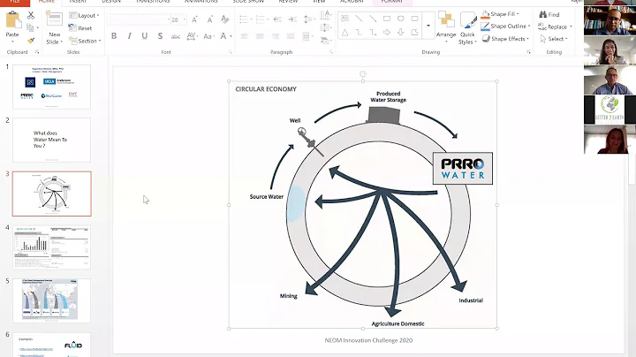Toggle underline formatting
The height and width of the screenshot is (357, 636).
click(144, 36)
